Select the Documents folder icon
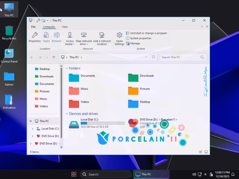 point(74,77)
